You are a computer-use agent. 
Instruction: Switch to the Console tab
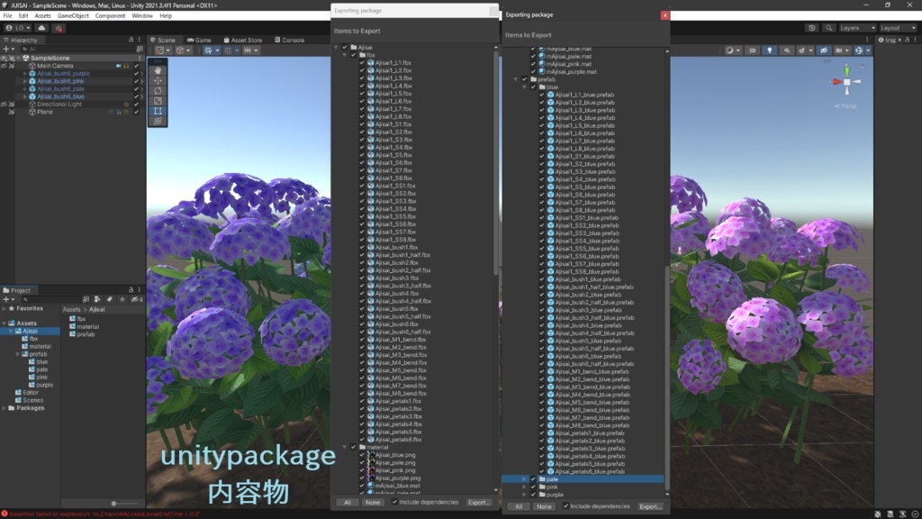click(290, 40)
